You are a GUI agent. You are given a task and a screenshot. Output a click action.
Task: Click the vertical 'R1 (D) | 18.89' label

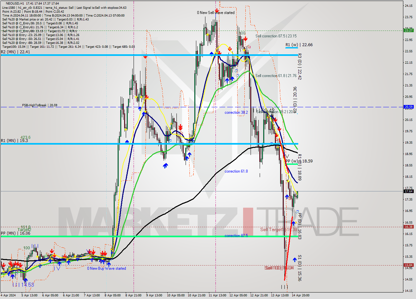click(300, 167)
